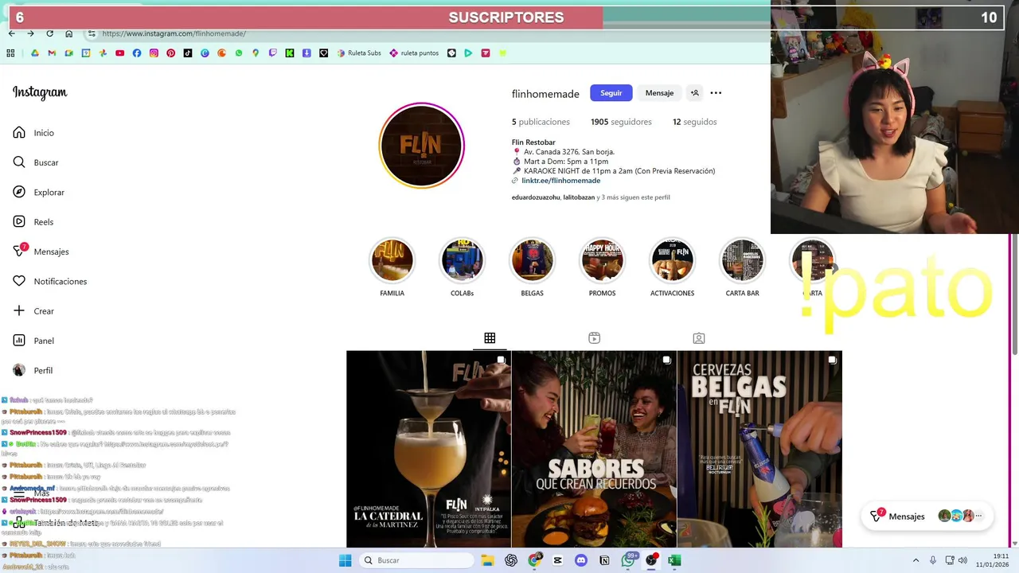Viewport: 1019px width, 573px height.
Task: Open Excel from taskbar
Action: point(674,560)
